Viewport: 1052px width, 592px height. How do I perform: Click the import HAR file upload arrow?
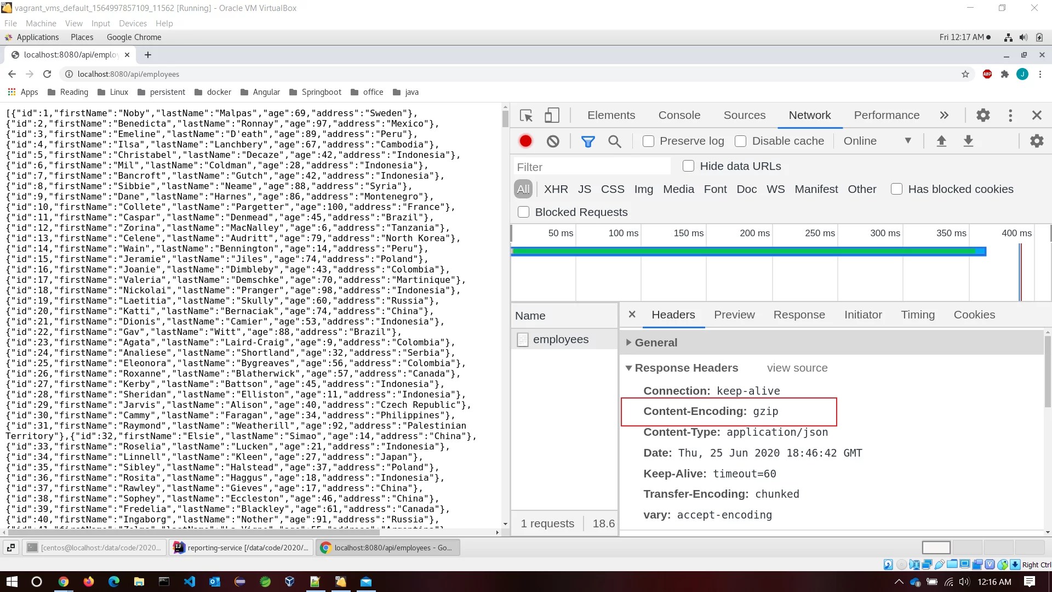tap(941, 141)
